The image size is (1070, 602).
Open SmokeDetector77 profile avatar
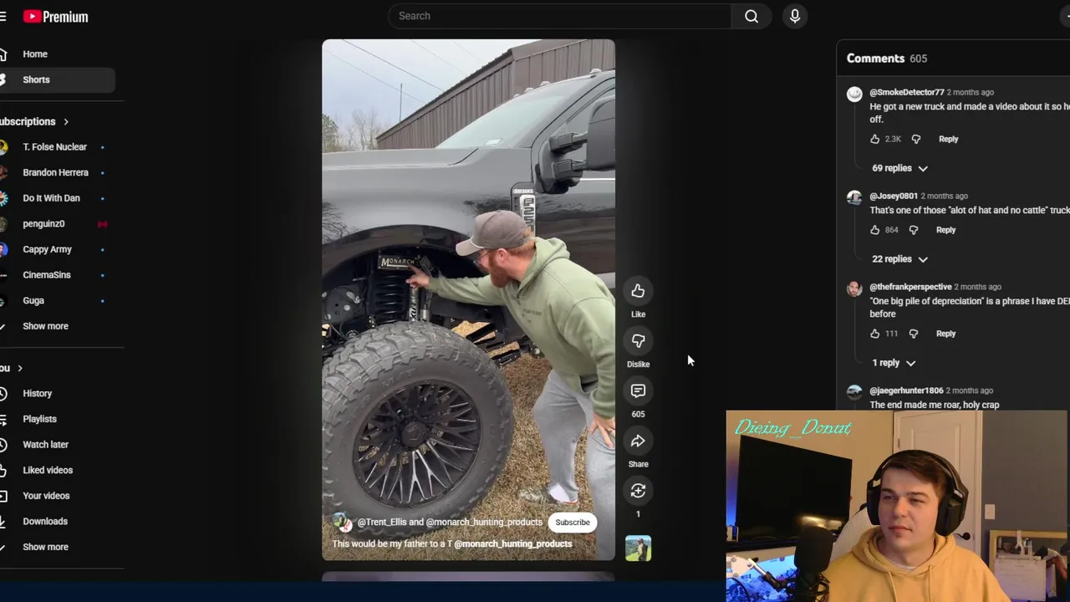(x=854, y=94)
